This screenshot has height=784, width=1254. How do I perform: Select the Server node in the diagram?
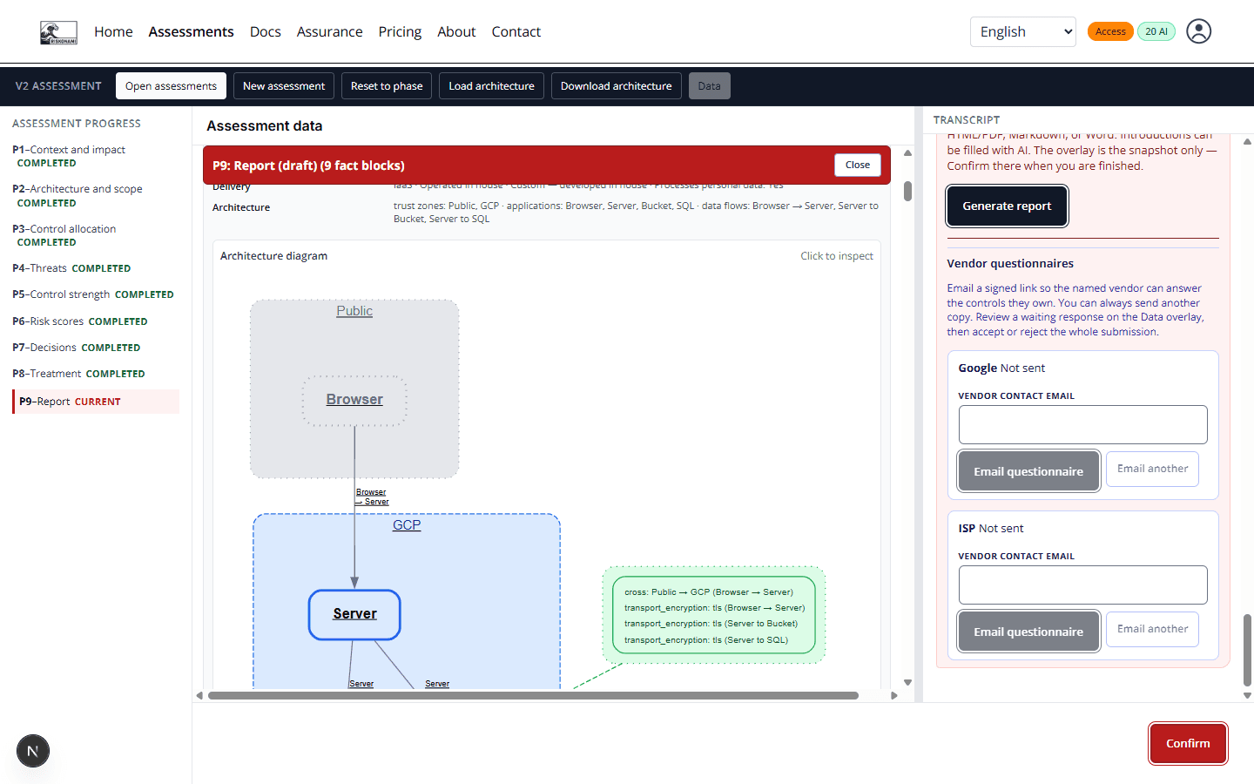tap(354, 614)
